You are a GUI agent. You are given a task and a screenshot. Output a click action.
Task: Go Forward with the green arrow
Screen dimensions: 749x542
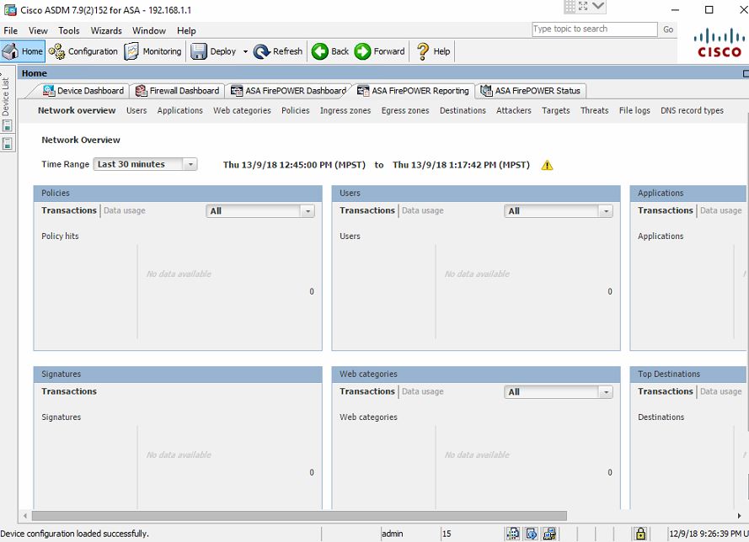(362, 51)
